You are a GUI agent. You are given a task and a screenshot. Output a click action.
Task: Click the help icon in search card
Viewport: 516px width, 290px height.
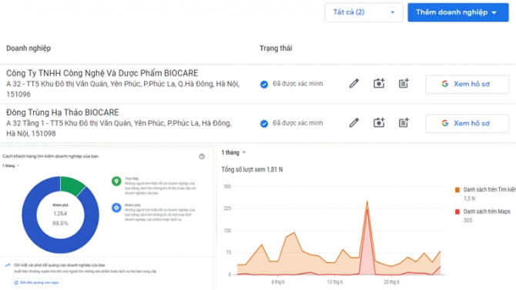click(x=202, y=156)
